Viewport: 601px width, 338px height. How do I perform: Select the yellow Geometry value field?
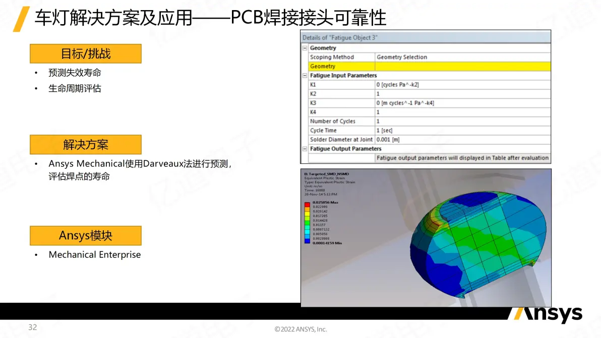[x=463, y=66]
